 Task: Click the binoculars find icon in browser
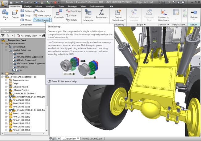[x=44, y=35]
